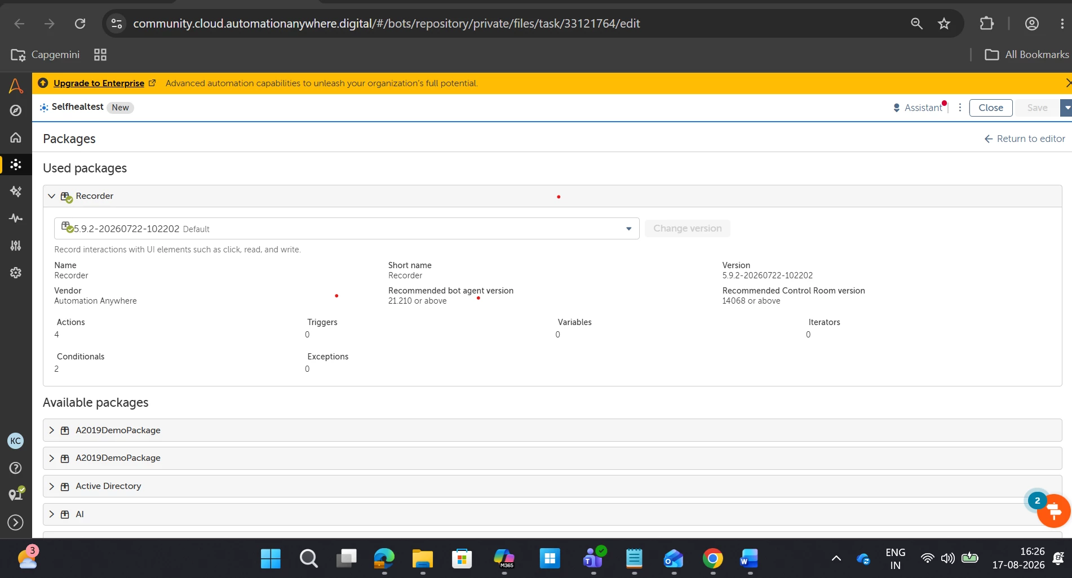Click the Packages heading
The height and width of the screenshot is (578, 1072).
coord(69,139)
